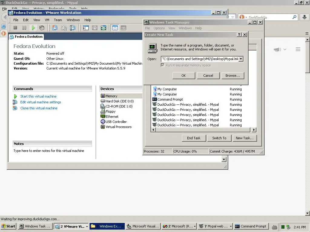Click the task list horizontal scrollbar left arrow
The width and height of the screenshot is (310, 232).
[x=153, y=130]
